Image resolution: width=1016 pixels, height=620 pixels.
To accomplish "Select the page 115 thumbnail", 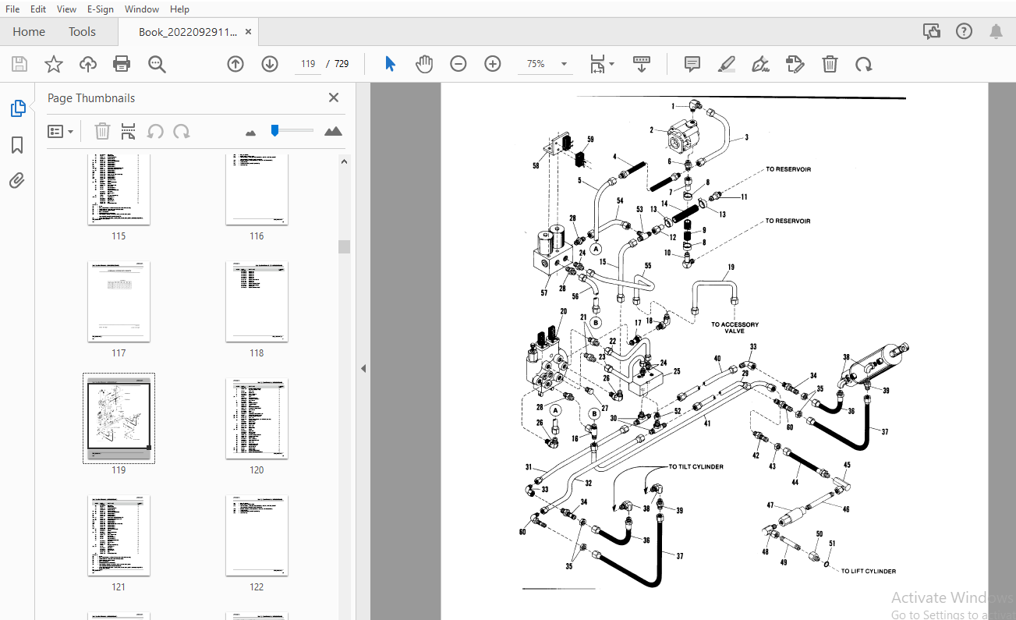I will pyautogui.click(x=119, y=188).
